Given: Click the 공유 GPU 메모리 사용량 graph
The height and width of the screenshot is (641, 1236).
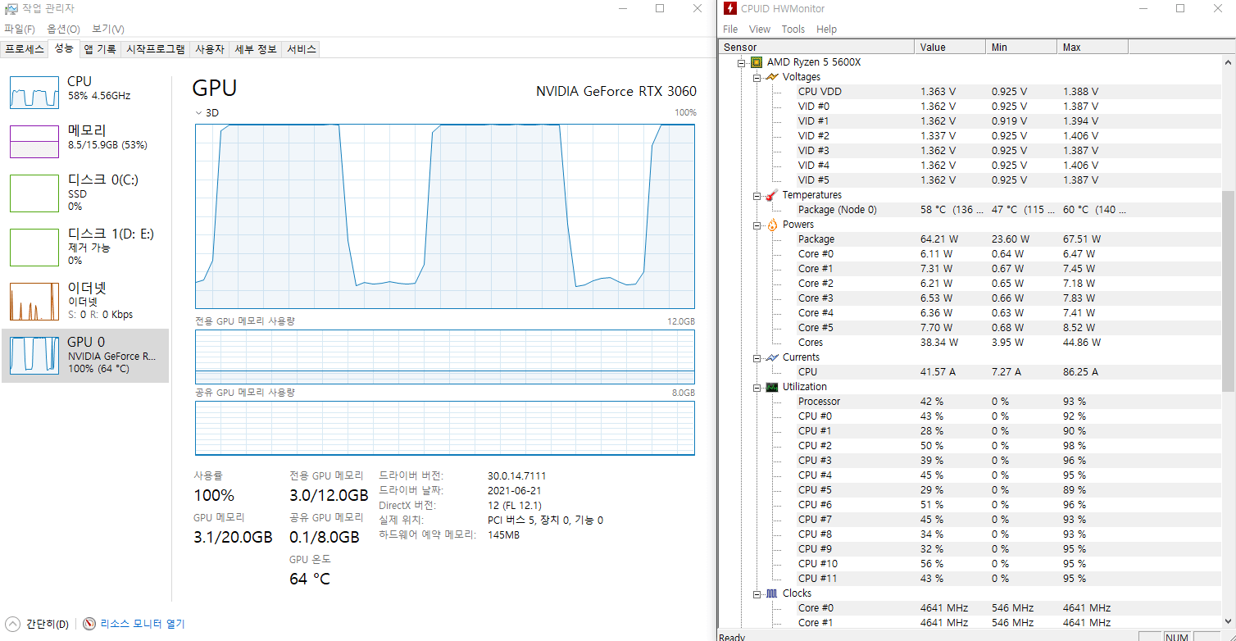Looking at the screenshot, I should coord(445,428).
